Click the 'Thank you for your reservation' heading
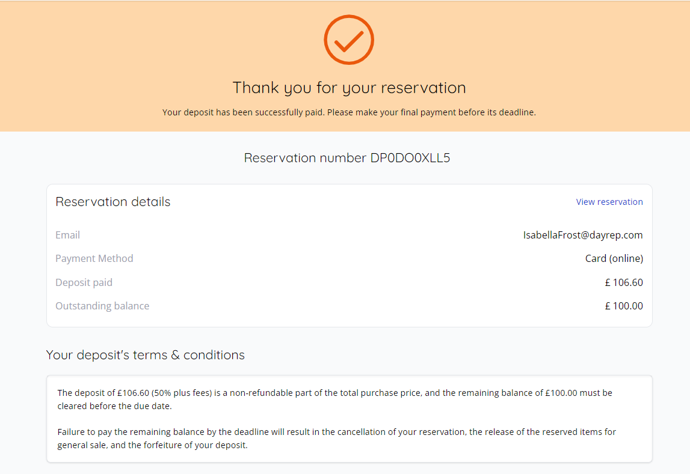This screenshot has height=474, width=690. pos(349,88)
